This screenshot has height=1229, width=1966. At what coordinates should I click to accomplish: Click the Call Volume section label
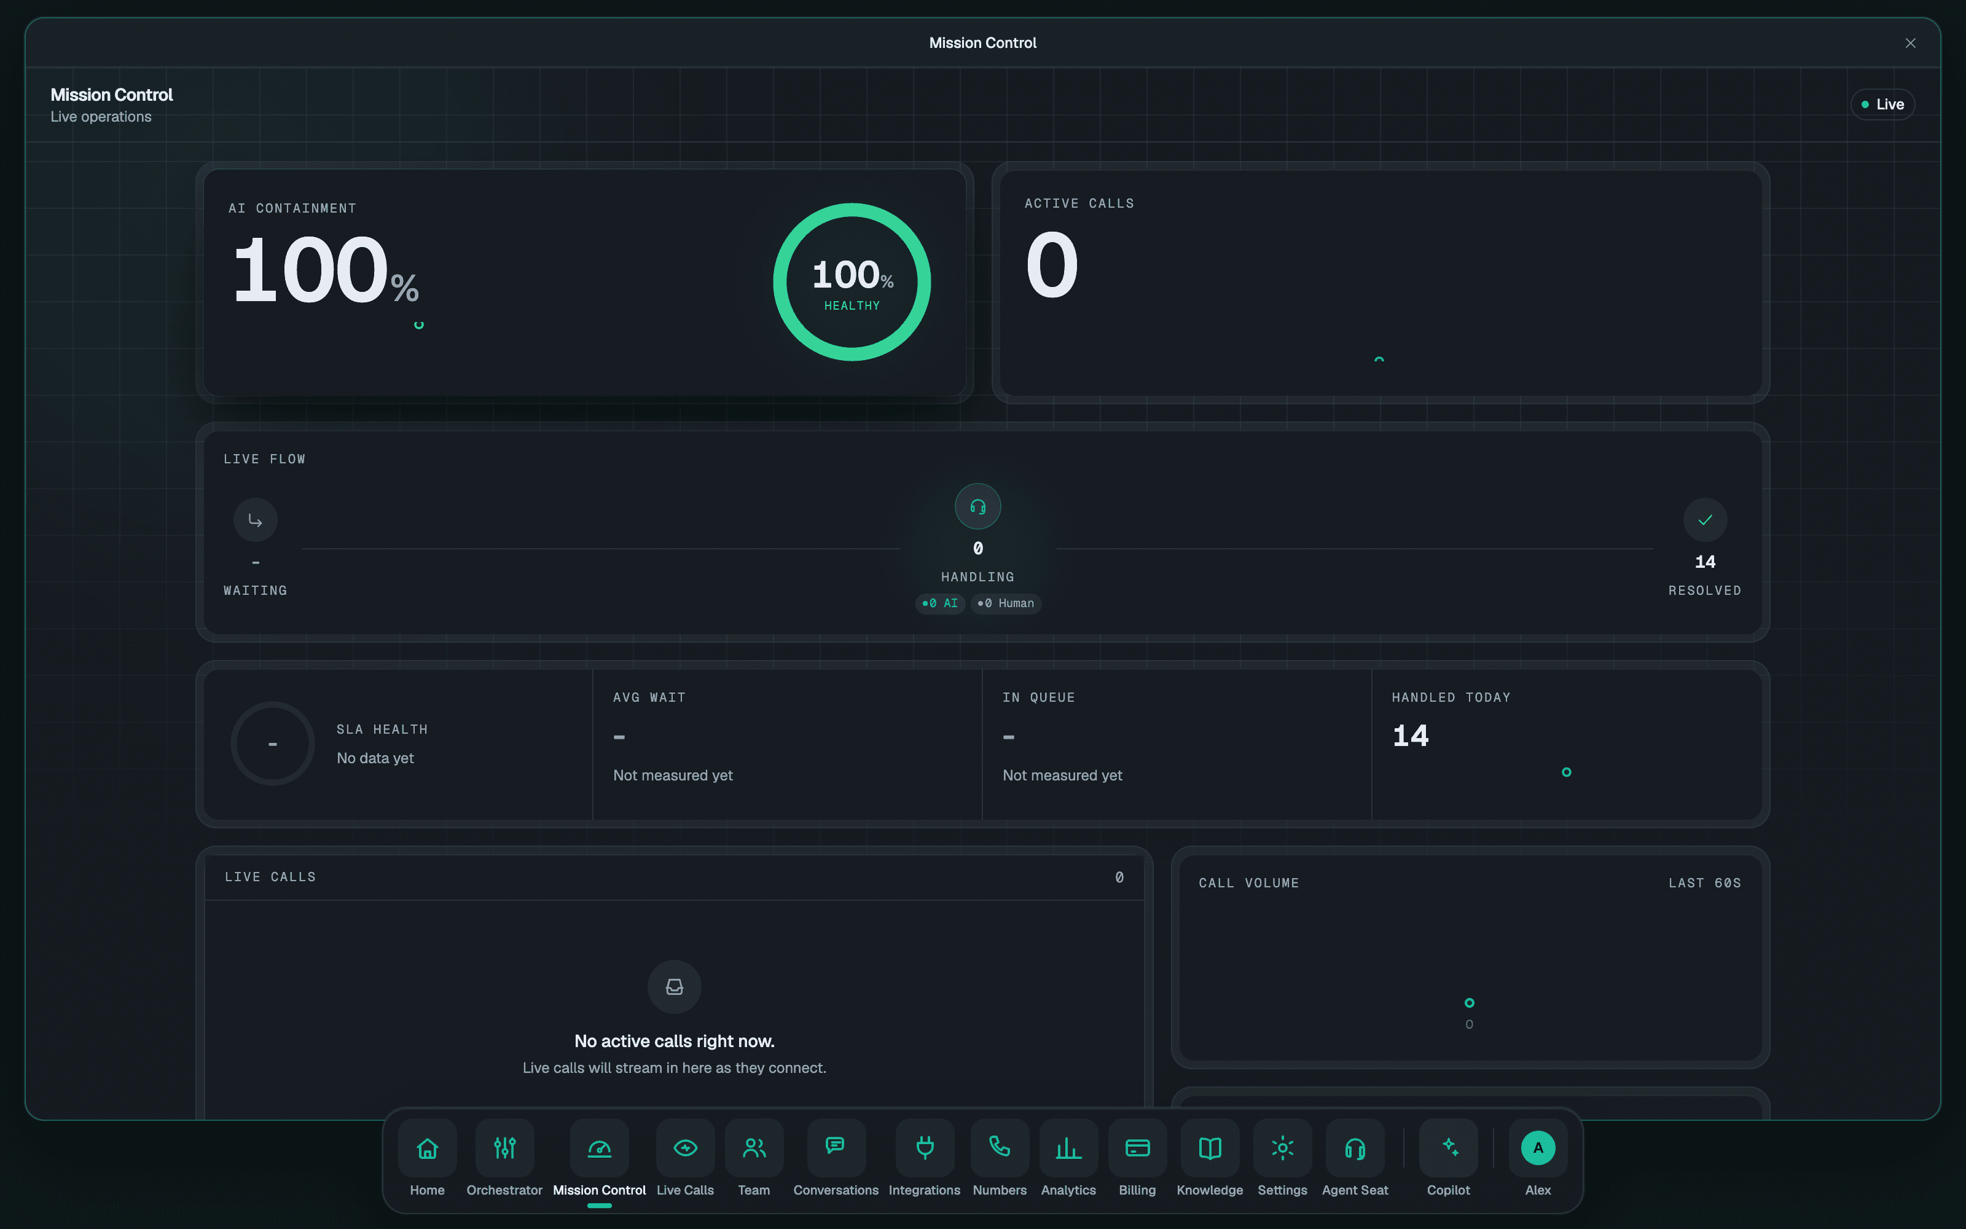1248,883
